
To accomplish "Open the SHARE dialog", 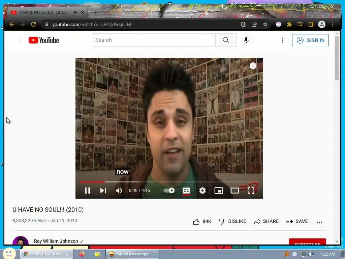I will 266,221.
